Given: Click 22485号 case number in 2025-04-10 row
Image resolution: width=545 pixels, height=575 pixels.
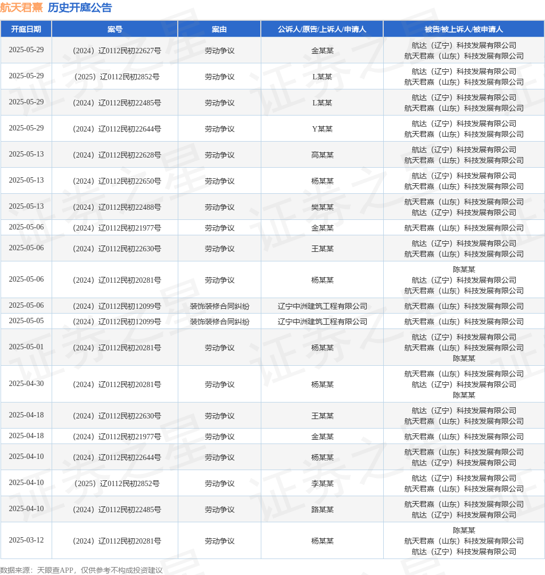Looking at the screenshot, I should point(117,510).
